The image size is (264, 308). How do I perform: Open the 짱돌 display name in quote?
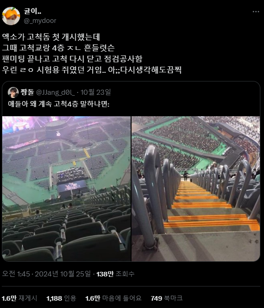click(x=27, y=92)
